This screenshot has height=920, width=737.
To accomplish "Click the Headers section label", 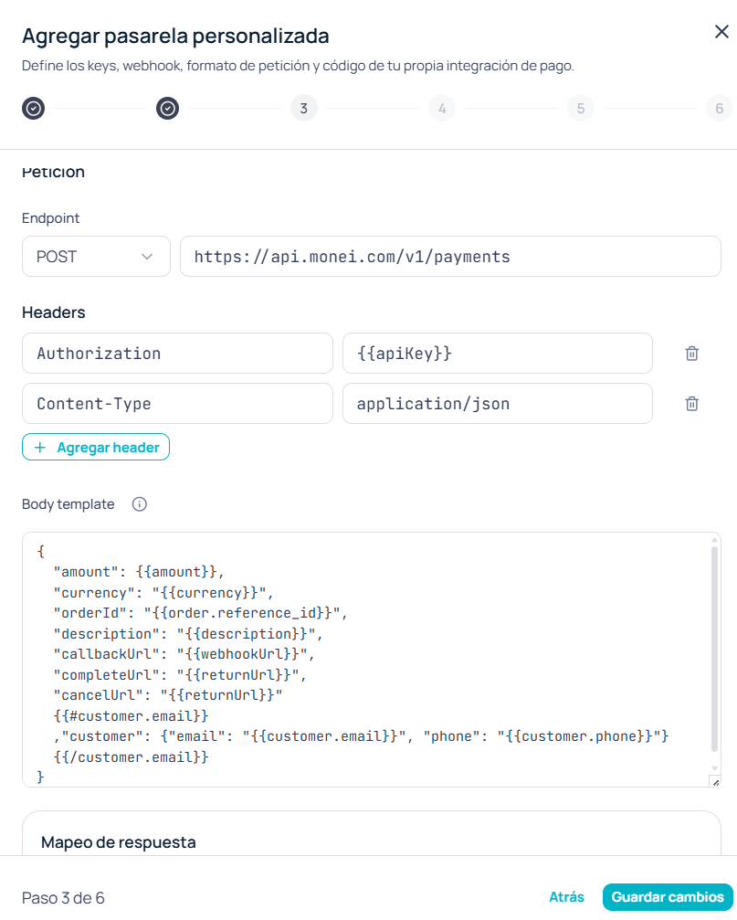I will pyautogui.click(x=53, y=312).
